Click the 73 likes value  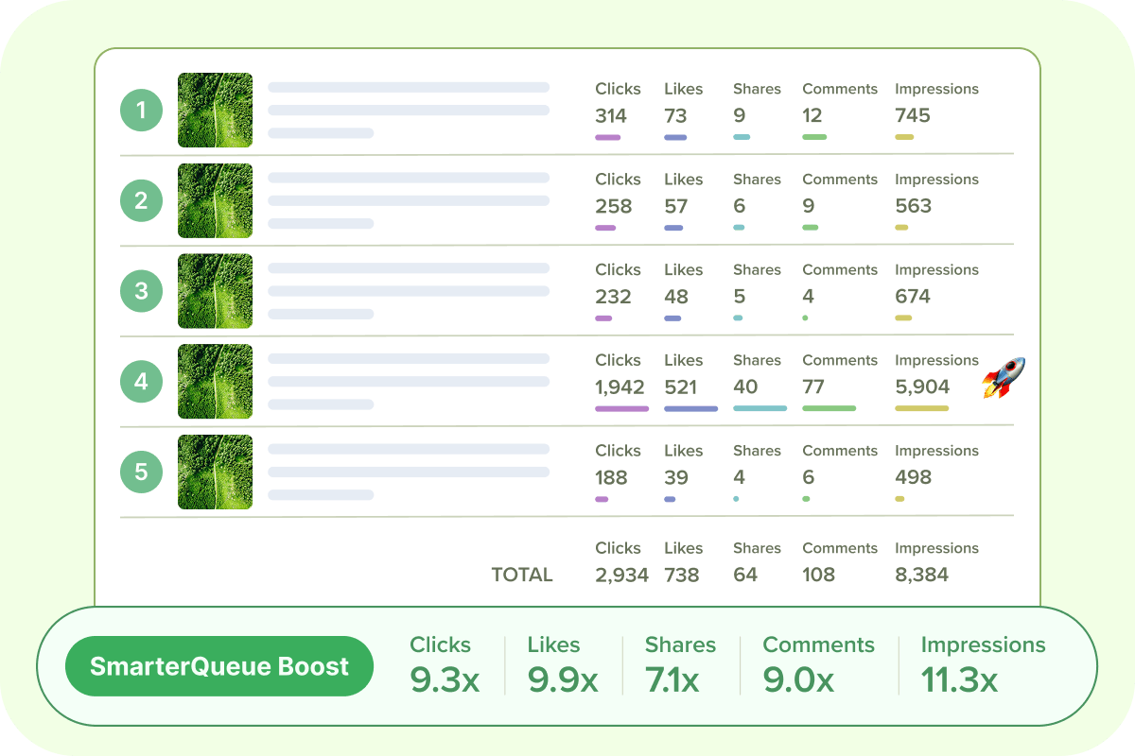point(675,116)
